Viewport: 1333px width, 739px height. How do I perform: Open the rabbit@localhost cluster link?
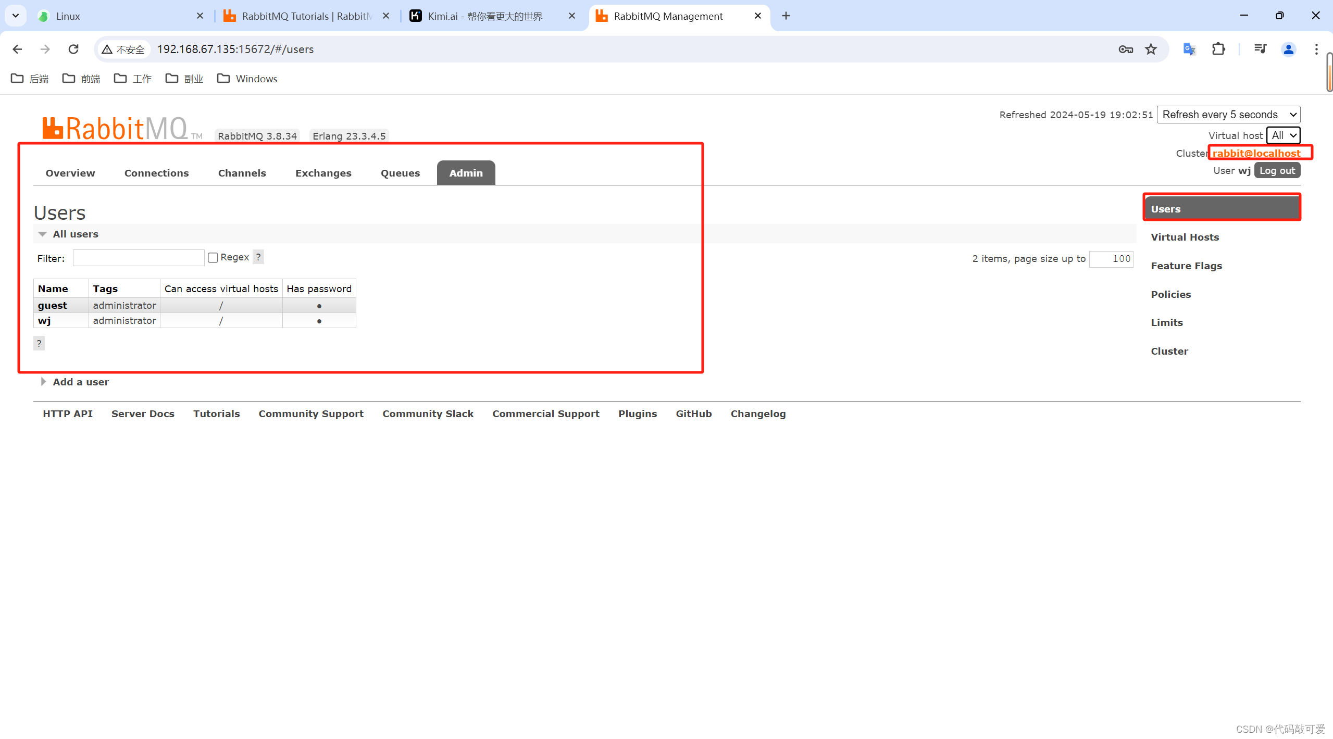point(1256,153)
